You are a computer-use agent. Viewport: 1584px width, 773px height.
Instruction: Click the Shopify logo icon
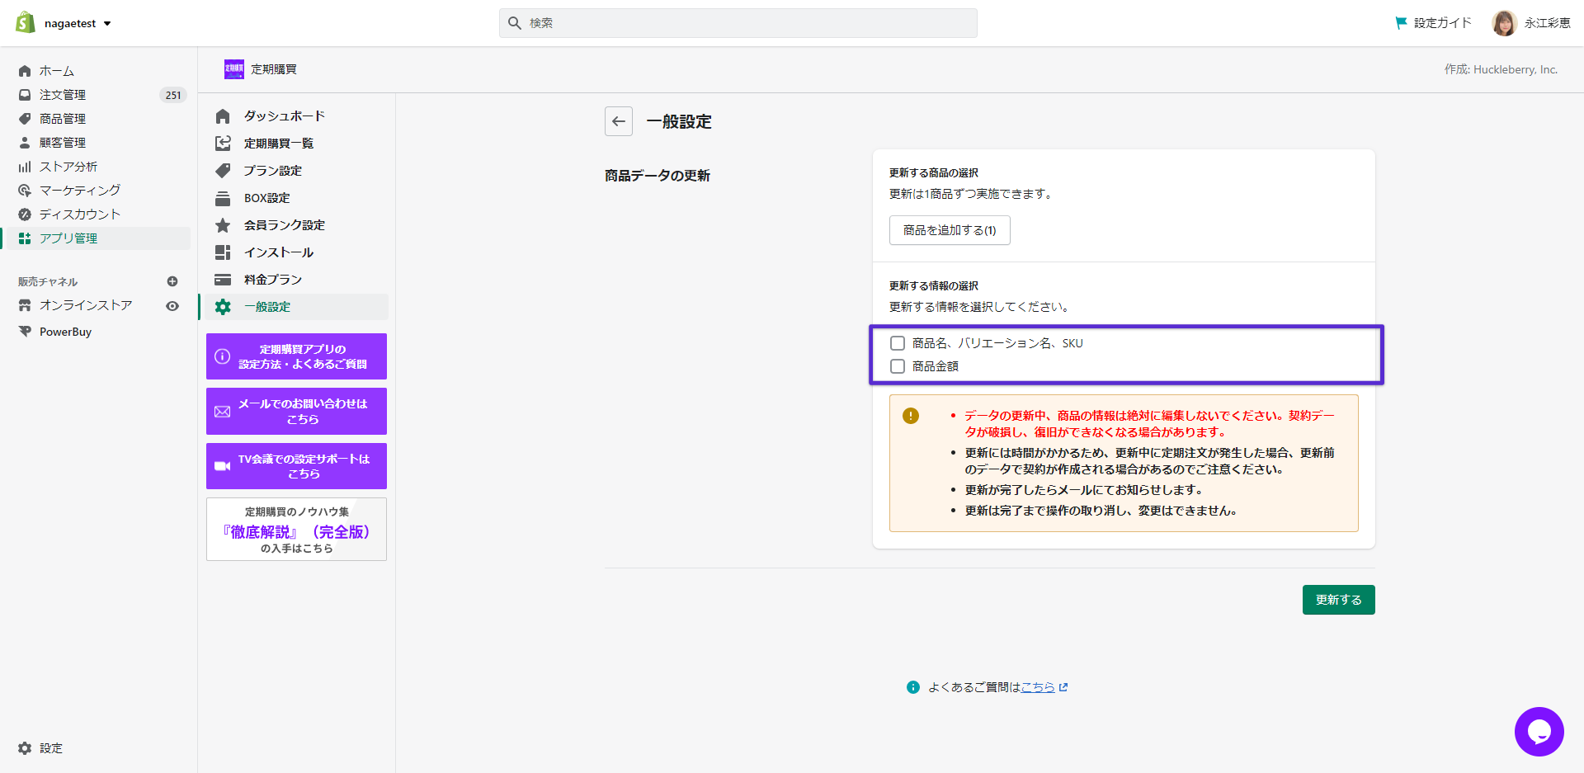coord(26,23)
